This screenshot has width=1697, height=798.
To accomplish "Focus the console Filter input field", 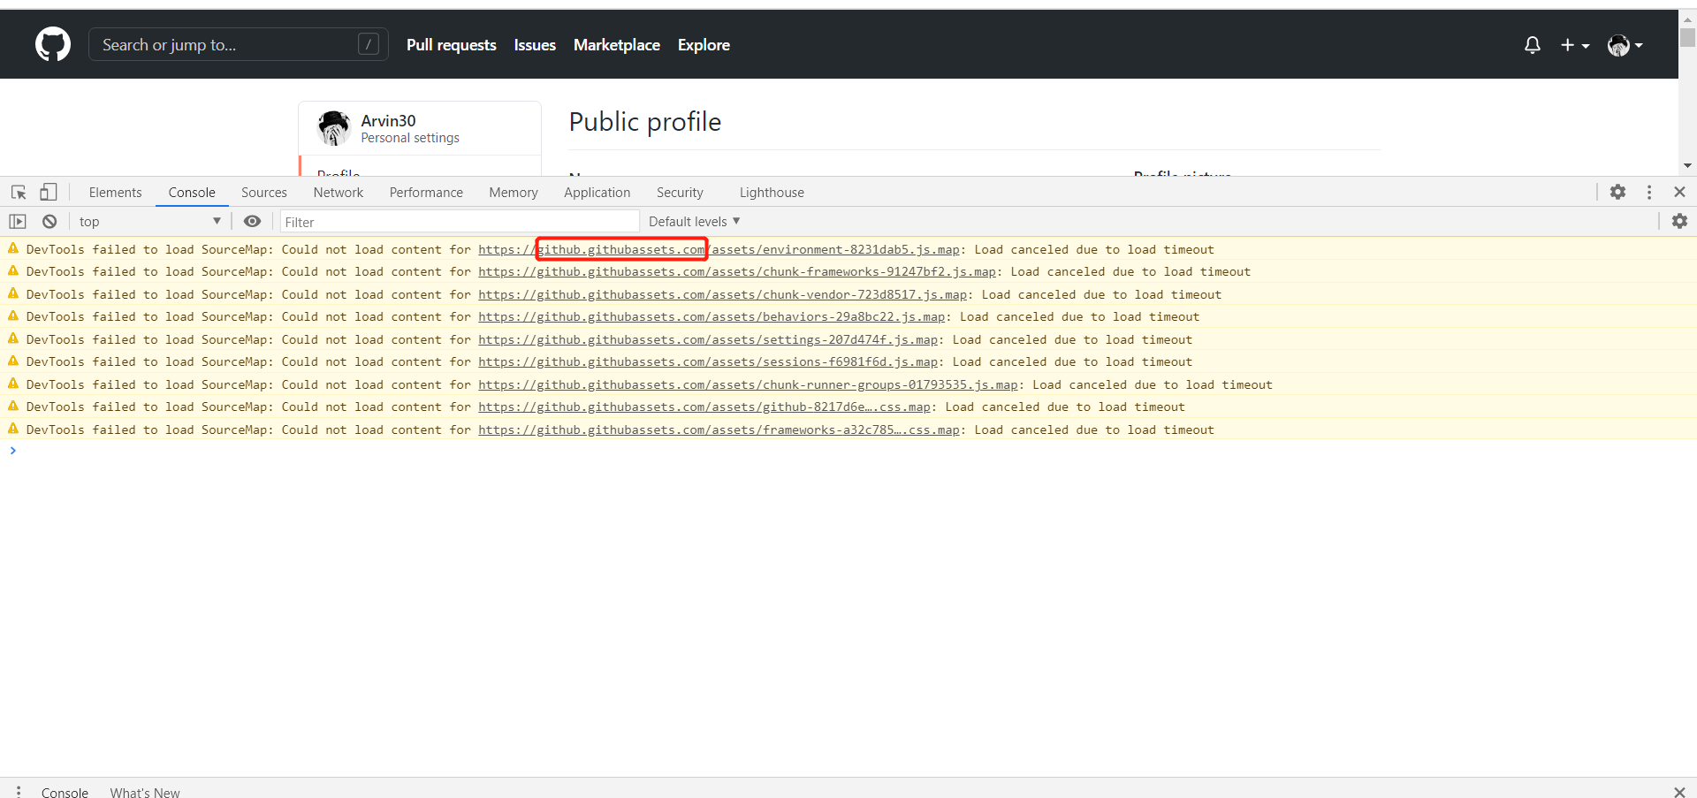I will coord(460,222).
